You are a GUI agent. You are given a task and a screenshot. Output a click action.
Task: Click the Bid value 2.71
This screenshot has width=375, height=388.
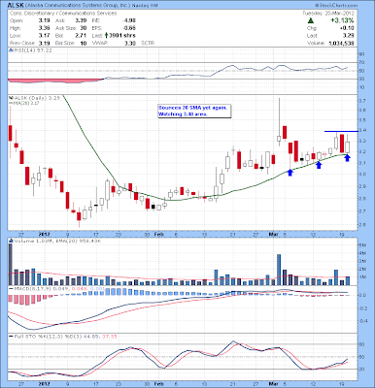point(81,36)
